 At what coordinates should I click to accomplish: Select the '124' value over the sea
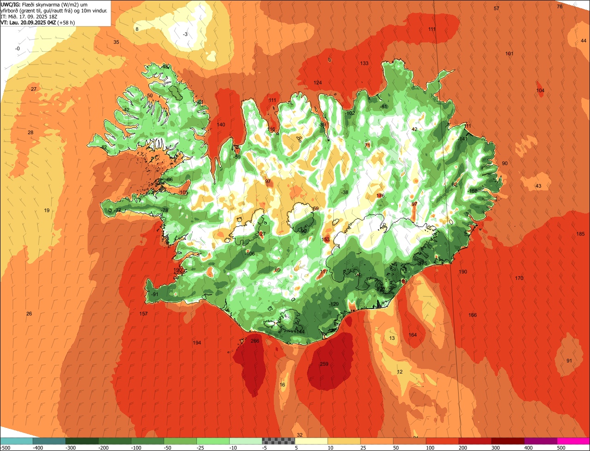(318, 83)
